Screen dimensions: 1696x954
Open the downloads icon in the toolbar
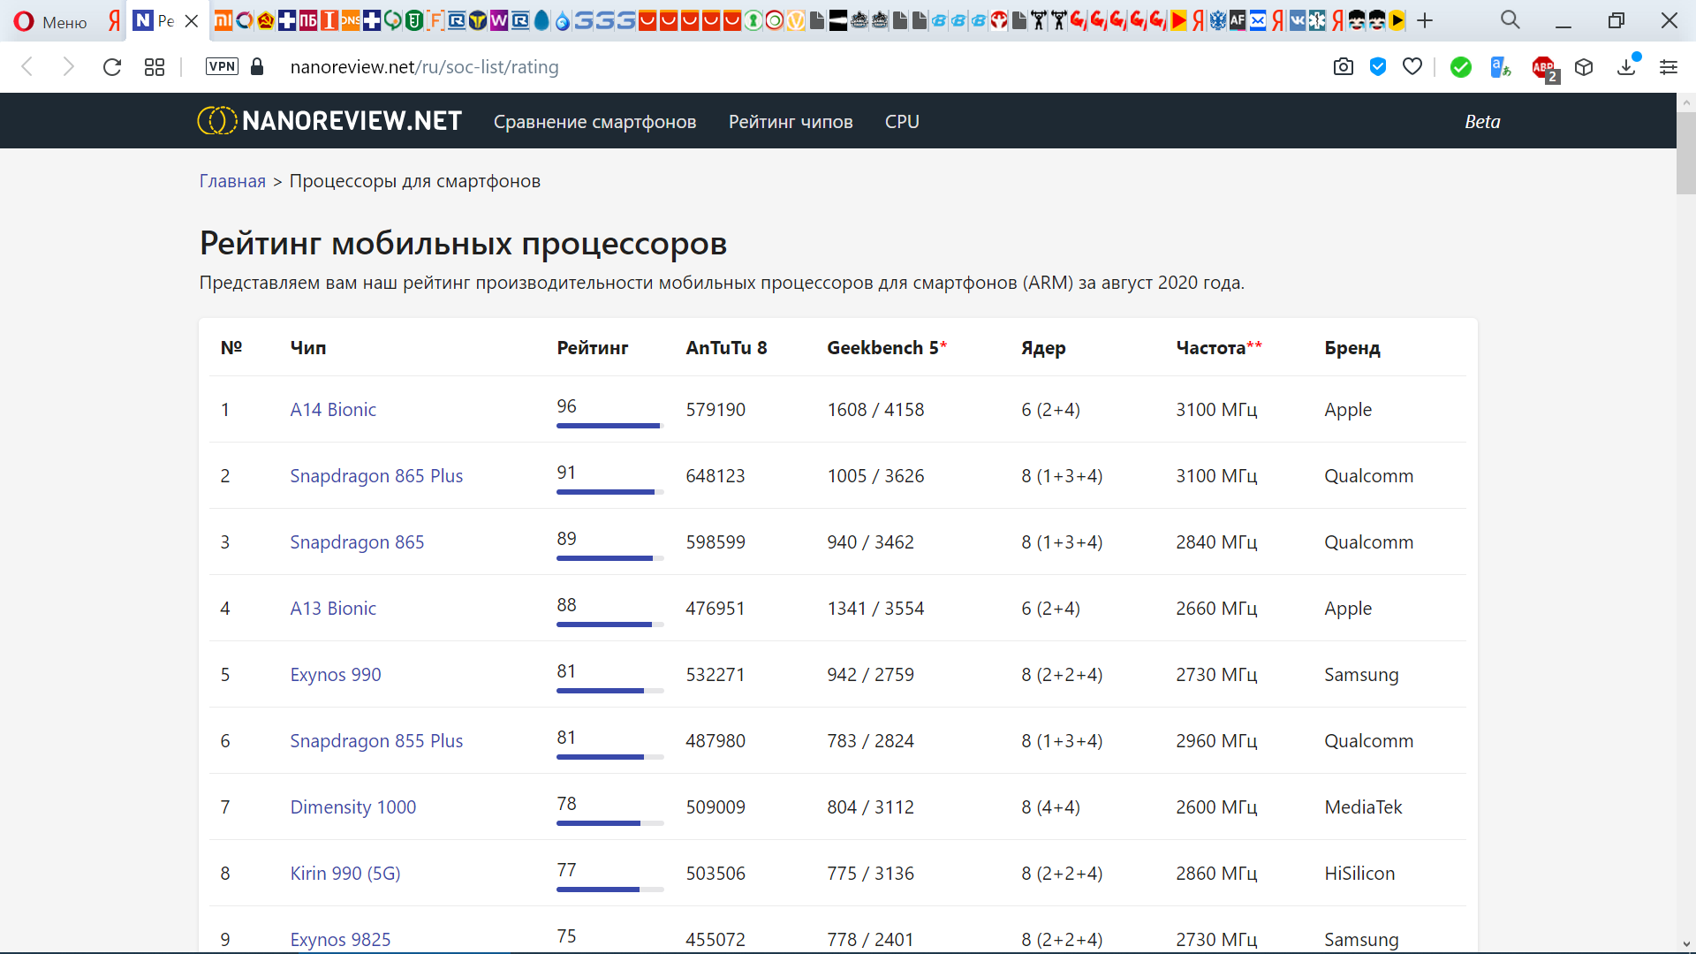point(1626,67)
